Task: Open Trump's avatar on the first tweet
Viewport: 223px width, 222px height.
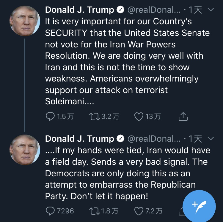Action: click(x=25, y=21)
